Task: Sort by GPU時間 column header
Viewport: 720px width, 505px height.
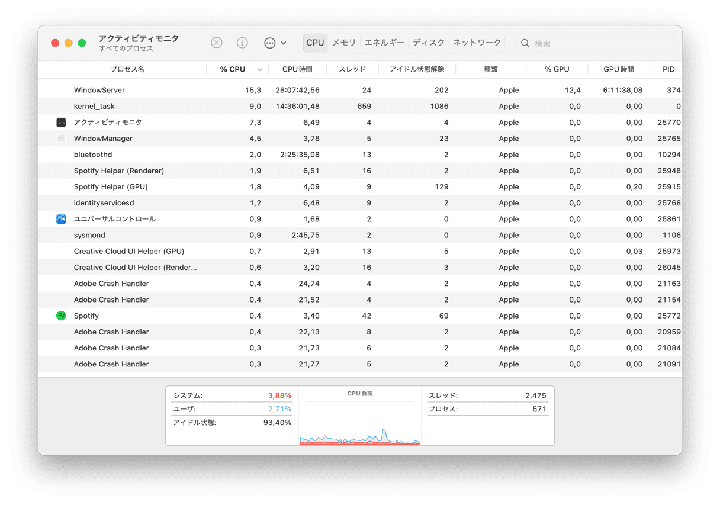Action: pyautogui.click(x=619, y=69)
